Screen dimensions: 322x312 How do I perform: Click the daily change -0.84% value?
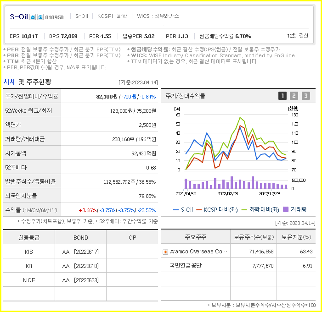click(x=148, y=97)
